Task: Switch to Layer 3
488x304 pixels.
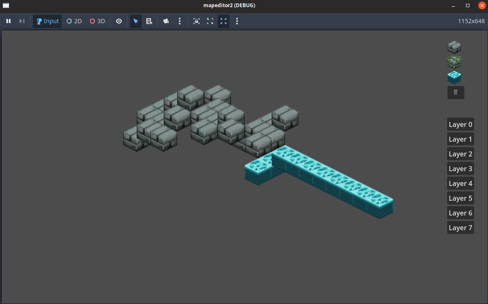Action: 460,169
